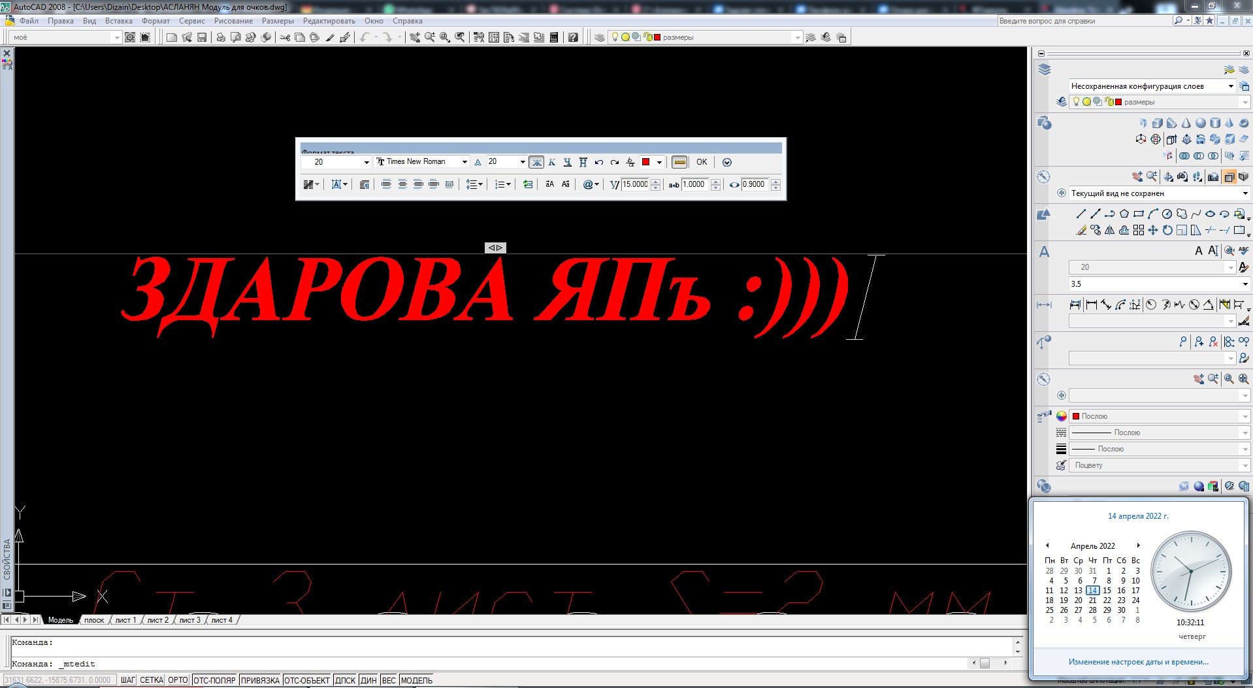1253x688 pixels.
Task: Click the Spell check ABC icon
Action: (x=1243, y=250)
